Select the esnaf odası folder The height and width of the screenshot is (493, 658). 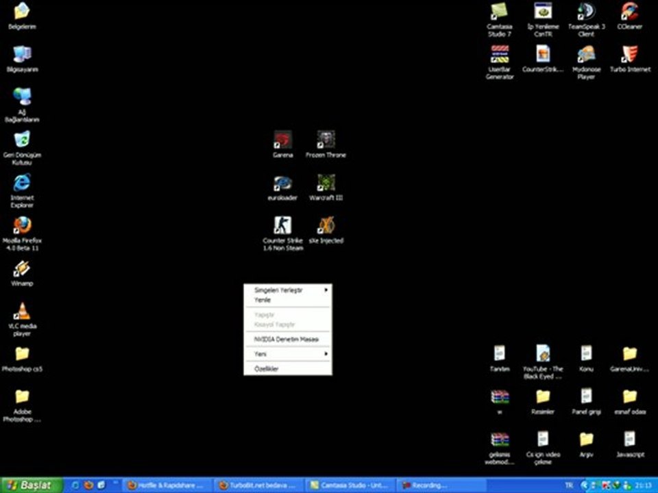click(x=629, y=402)
